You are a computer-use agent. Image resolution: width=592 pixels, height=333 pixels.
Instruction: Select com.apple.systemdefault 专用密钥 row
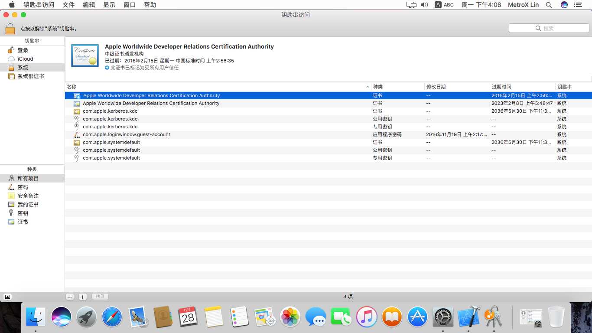329,158
